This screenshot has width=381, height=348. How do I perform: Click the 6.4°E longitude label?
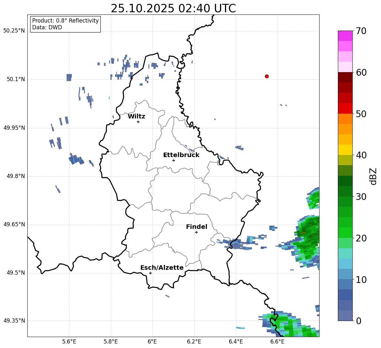click(236, 342)
